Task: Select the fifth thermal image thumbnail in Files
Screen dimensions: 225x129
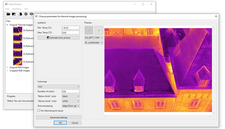Action: 18,62
